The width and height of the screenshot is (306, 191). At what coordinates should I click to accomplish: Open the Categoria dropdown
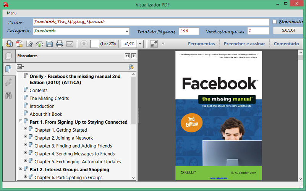click(127, 31)
